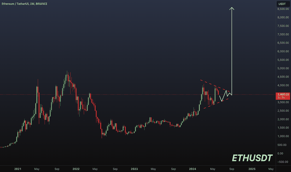Click the 8,500.00 price axis label

[283, 9]
